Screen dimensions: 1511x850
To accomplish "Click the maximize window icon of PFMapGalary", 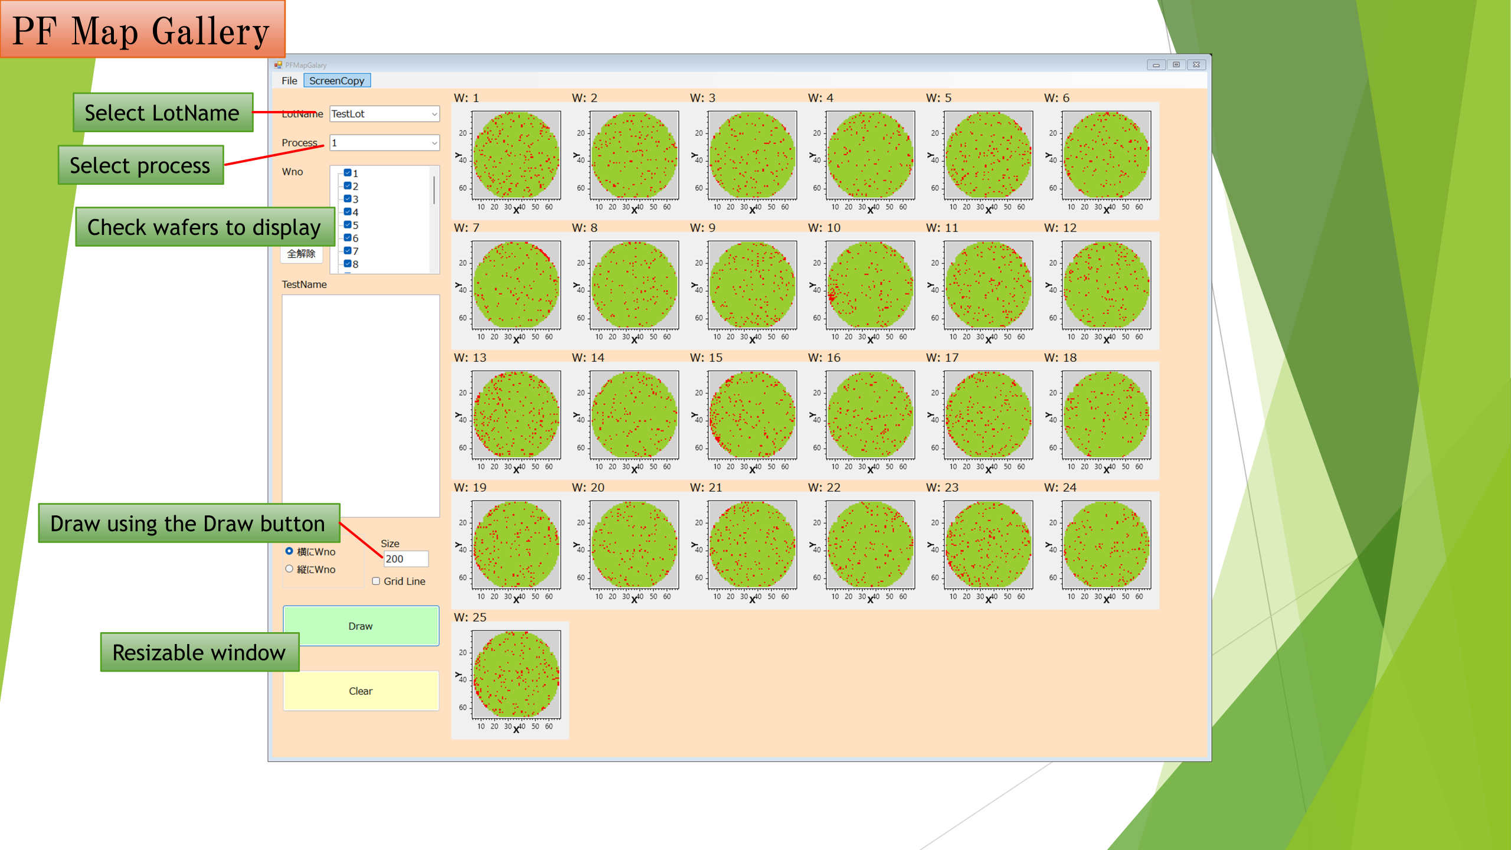I will 1176,65.
